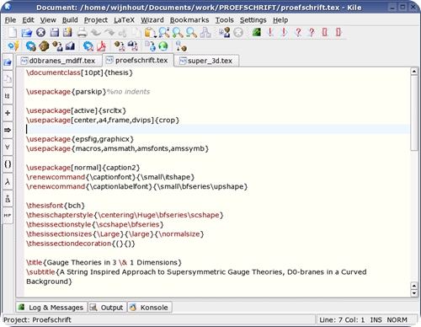This screenshot has width=421, height=327.
Task: Show Files and Projects sidebar panel
Action: (8, 79)
